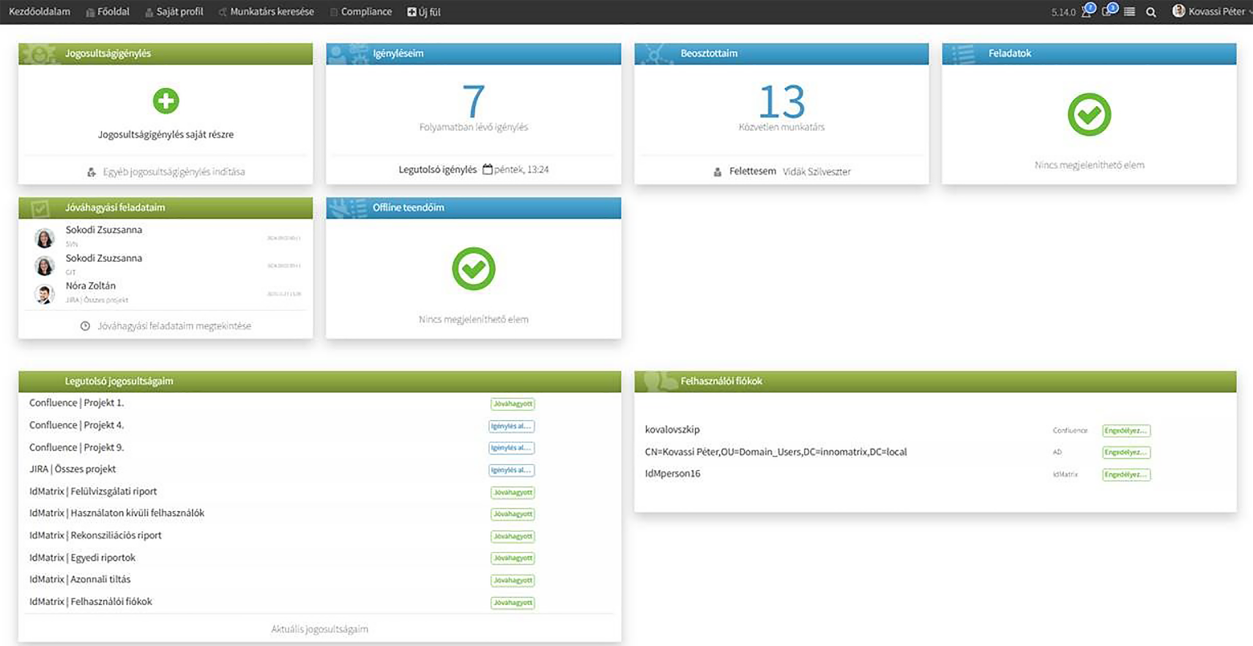The width and height of the screenshot is (1253, 646).
Task: Open the notification bell icon in top bar
Action: [1087, 12]
